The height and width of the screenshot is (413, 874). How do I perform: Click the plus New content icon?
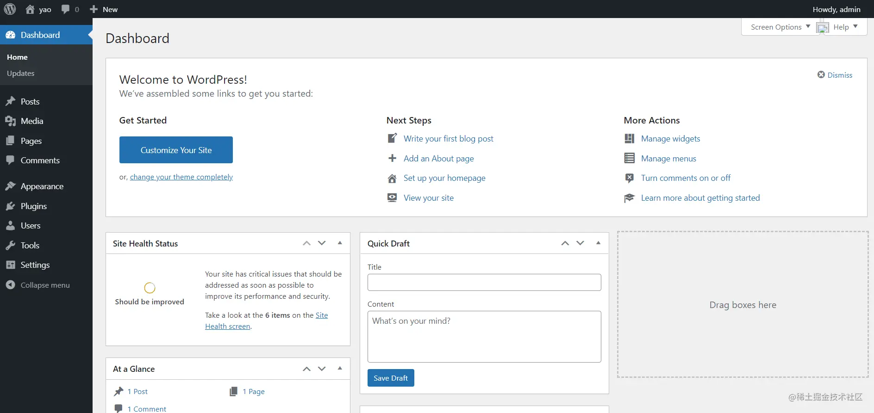coord(94,9)
